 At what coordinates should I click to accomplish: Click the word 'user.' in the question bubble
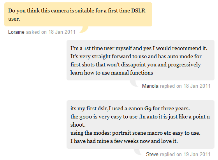(x=14, y=19)
